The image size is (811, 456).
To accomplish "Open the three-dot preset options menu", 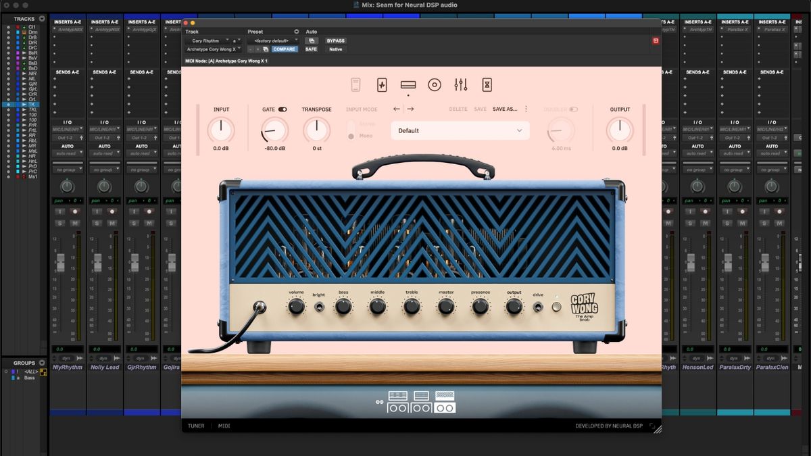I will click(526, 109).
